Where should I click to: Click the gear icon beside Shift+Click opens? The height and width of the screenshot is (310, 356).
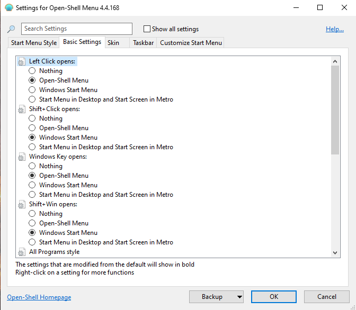tap(21, 110)
